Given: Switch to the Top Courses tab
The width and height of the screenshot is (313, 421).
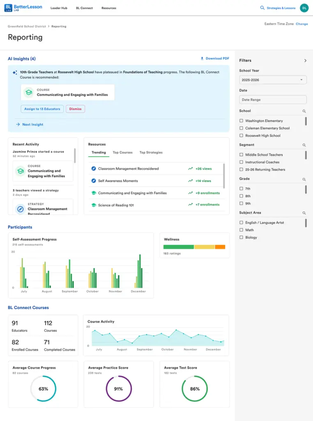Looking at the screenshot, I should (x=122, y=152).
